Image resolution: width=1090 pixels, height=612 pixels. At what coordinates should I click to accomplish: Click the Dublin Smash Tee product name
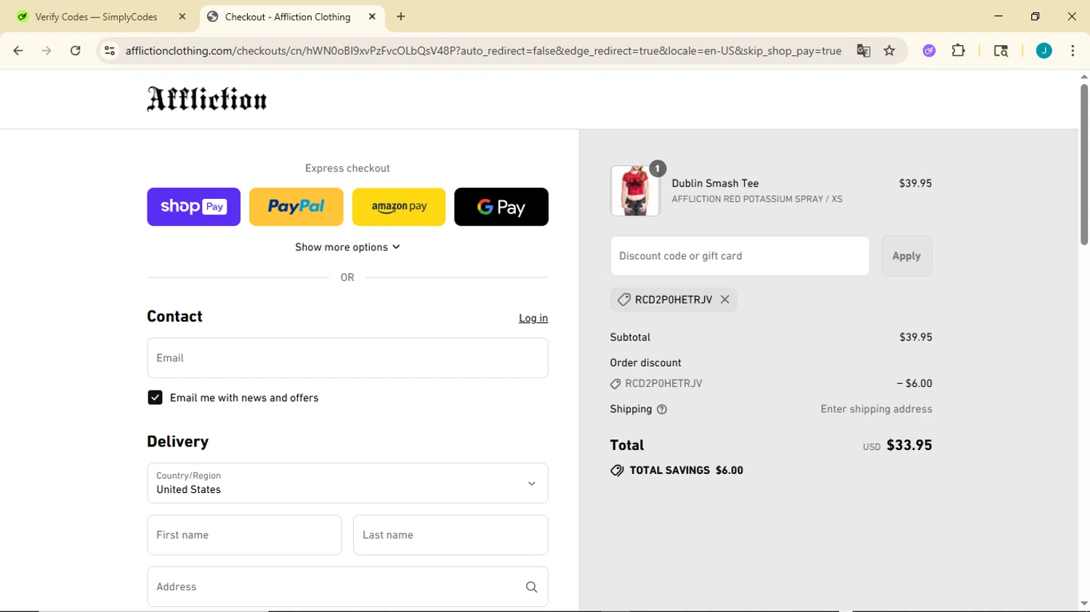tap(715, 184)
